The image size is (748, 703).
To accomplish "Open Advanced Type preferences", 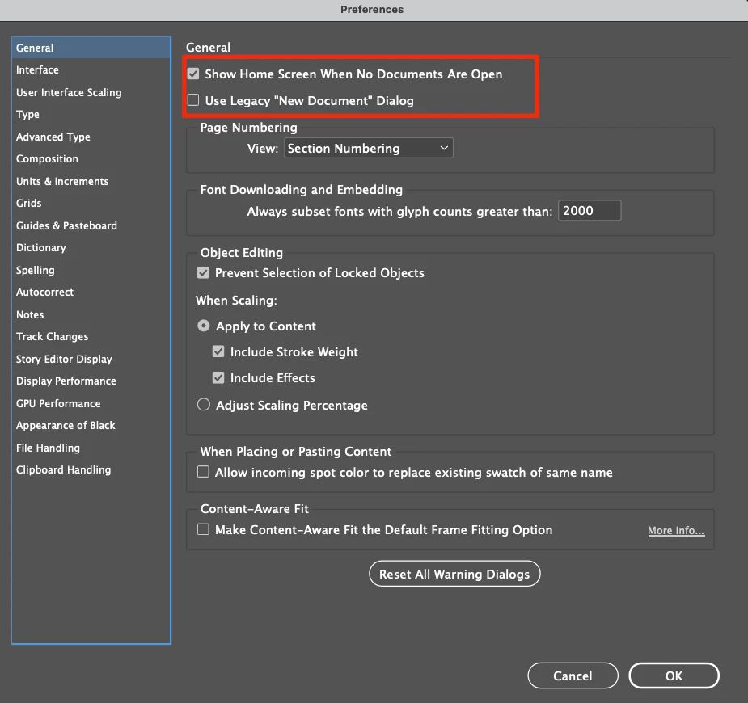I will point(91,137).
